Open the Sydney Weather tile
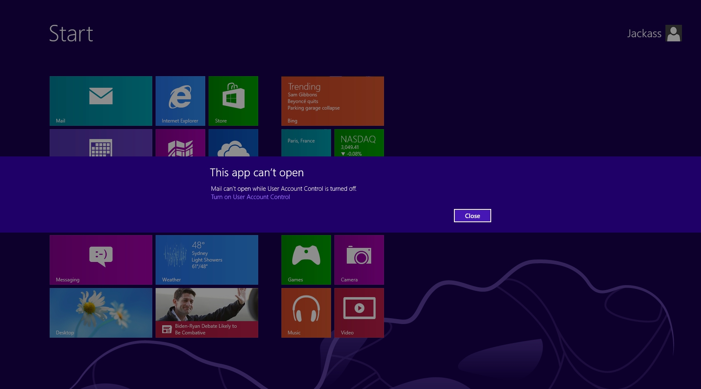The width and height of the screenshot is (701, 389). click(x=207, y=260)
